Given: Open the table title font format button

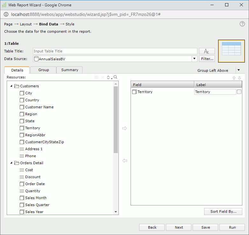Looking at the screenshot, I should click(207, 51).
